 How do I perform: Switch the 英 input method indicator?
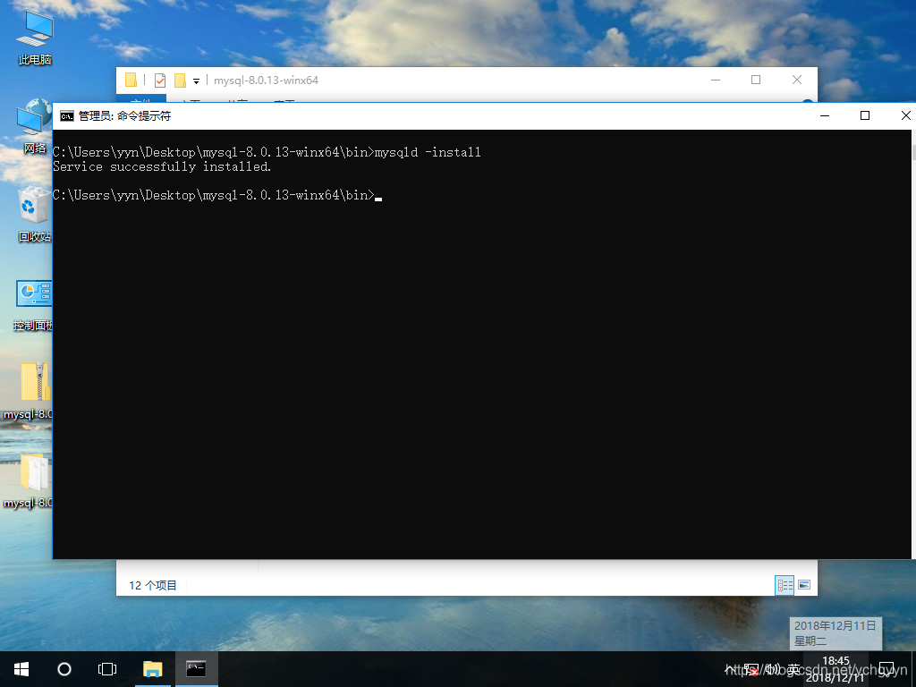click(793, 669)
